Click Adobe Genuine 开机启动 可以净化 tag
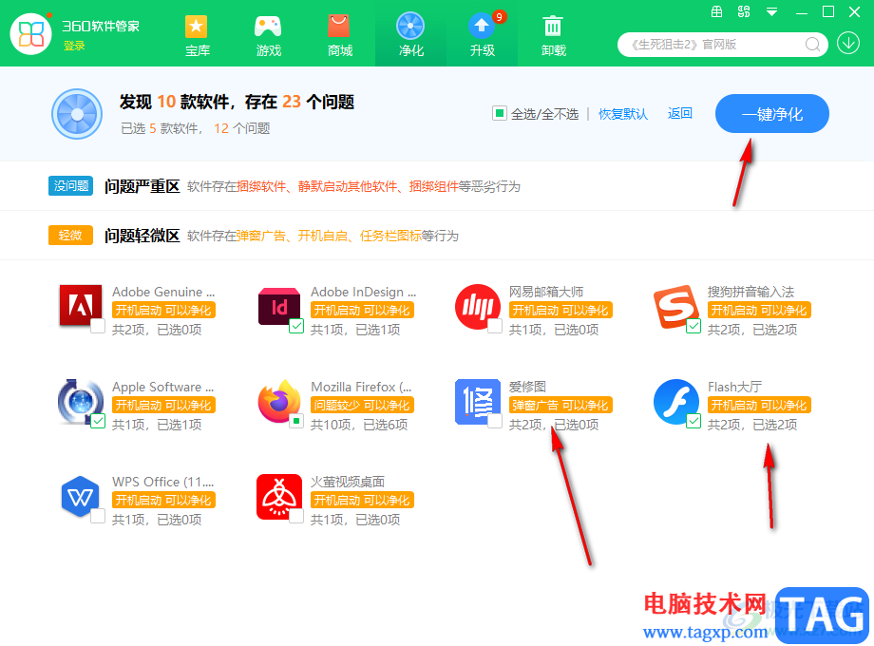 [x=163, y=311]
